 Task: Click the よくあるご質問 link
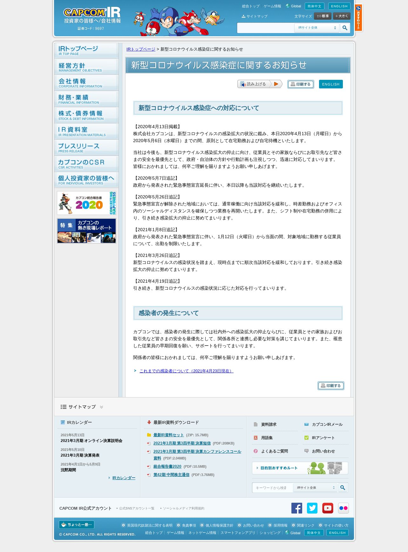pos(275,451)
